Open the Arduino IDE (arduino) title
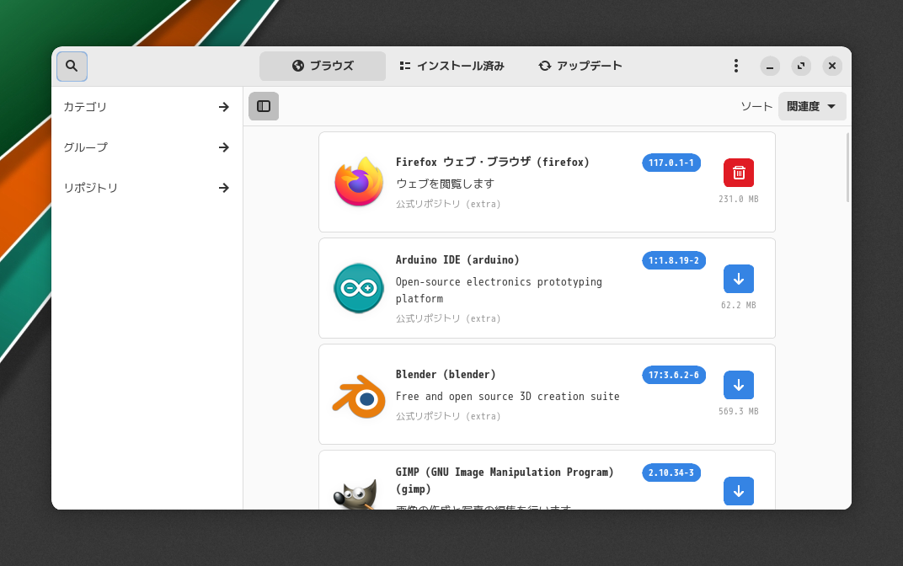903x566 pixels. click(457, 259)
